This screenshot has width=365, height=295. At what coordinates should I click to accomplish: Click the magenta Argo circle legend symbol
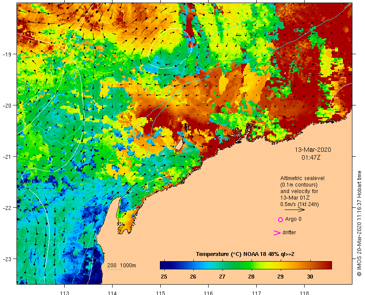point(281,220)
